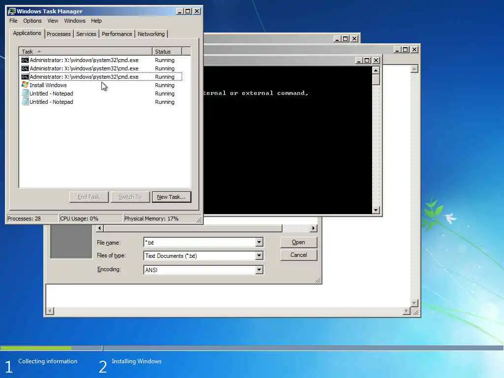This screenshot has width=504, height=378.
Task: Expand the File name dropdown
Action: pyautogui.click(x=259, y=242)
